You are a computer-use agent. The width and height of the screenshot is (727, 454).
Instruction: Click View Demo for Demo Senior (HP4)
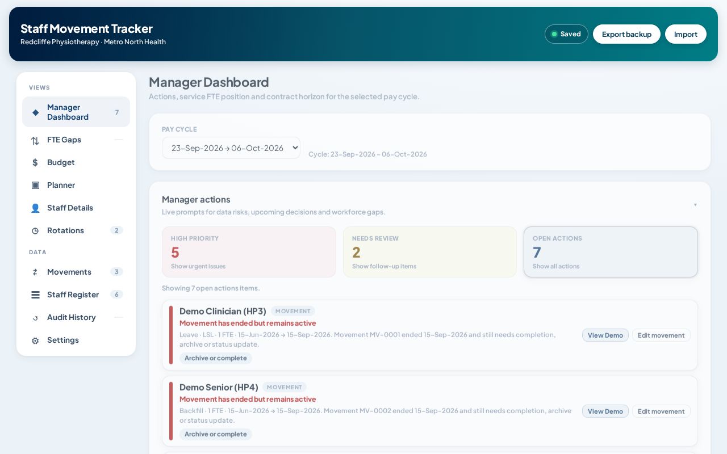(x=605, y=411)
